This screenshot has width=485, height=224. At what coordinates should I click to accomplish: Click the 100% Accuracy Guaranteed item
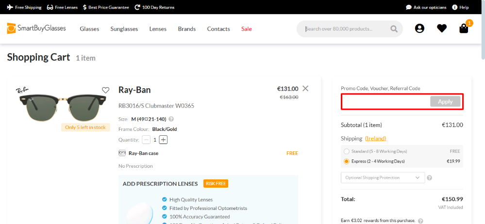196,217
